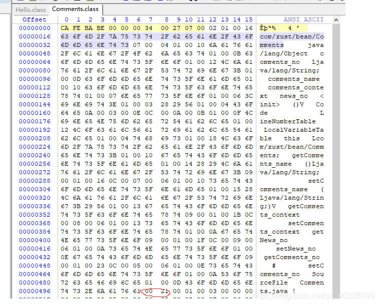Click byte 34 in row 00000000
This screenshot has width=379, height=305.
point(149,28)
